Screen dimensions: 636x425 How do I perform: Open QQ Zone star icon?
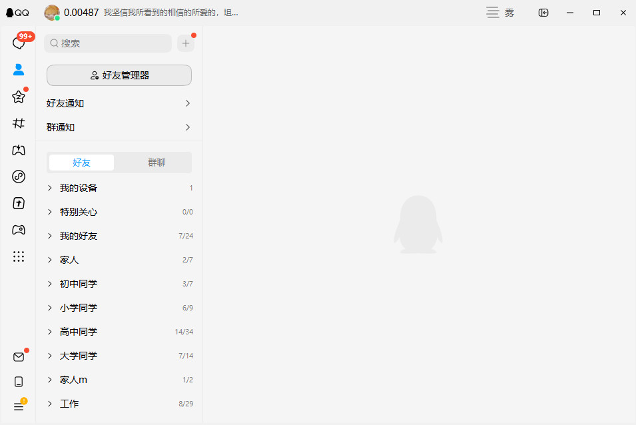(x=19, y=97)
